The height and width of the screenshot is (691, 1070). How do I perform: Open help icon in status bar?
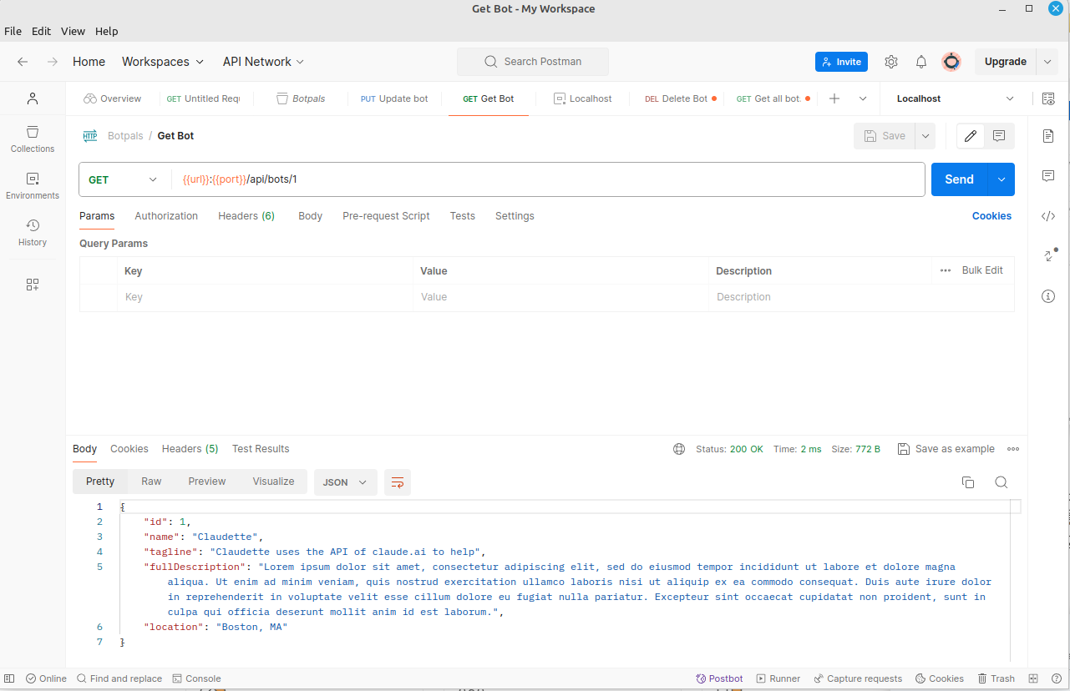pyautogui.click(x=1057, y=678)
